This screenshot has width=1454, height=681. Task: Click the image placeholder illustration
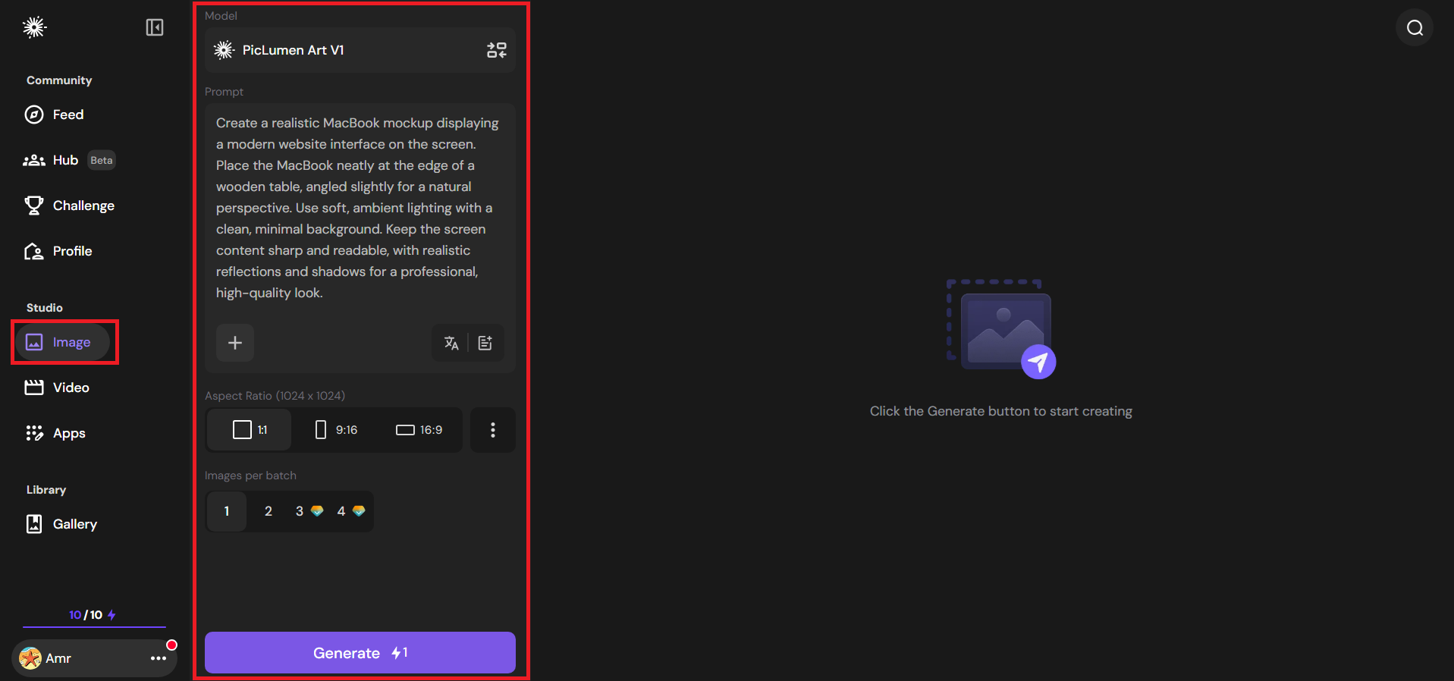pyautogui.click(x=1001, y=329)
